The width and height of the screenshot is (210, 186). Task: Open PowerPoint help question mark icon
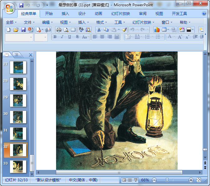coord(204,13)
